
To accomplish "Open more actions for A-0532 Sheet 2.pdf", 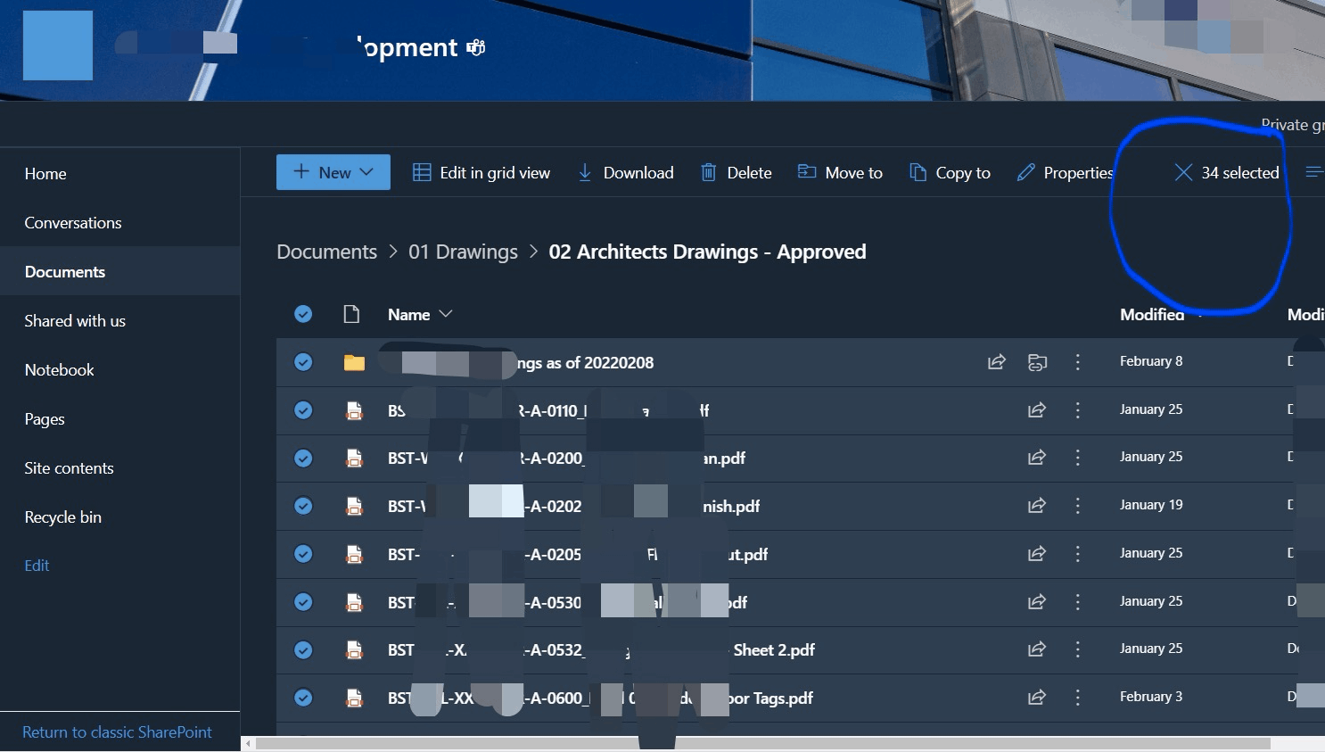I will [x=1078, y=649].
